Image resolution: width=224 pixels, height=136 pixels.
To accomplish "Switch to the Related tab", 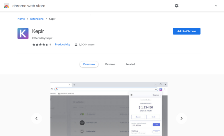I will tap(130, 64).
